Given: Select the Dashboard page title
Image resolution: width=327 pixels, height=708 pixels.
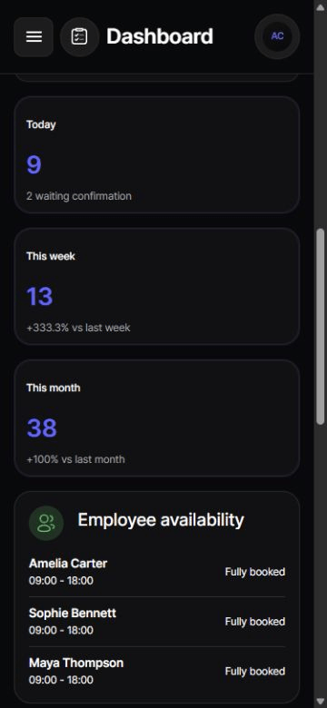Looking at the screenshot, I should coord(160,36).
